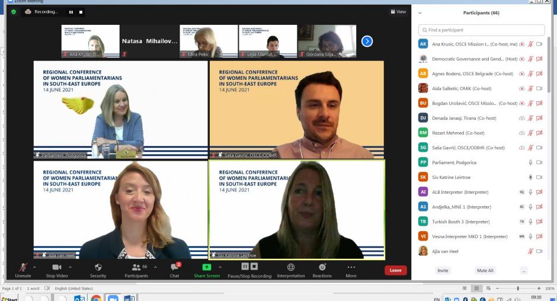Open participants panel ellipsis options
This screenshot has width=557, height=301.
point(523,271)
